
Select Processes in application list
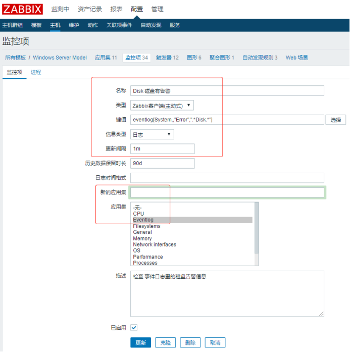pos(192,263)
